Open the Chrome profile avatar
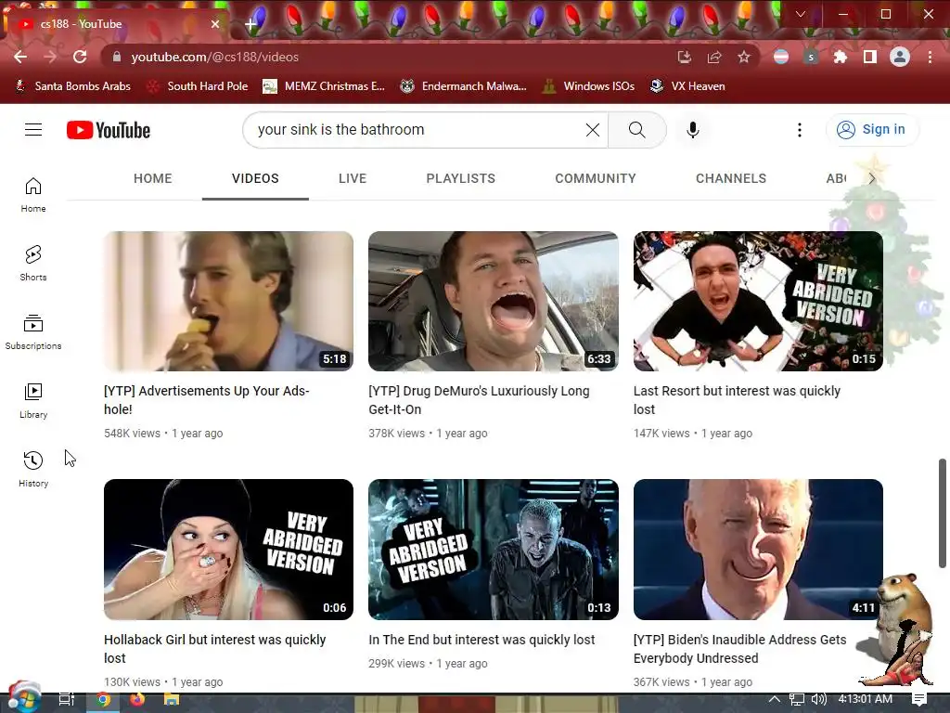 900,57
